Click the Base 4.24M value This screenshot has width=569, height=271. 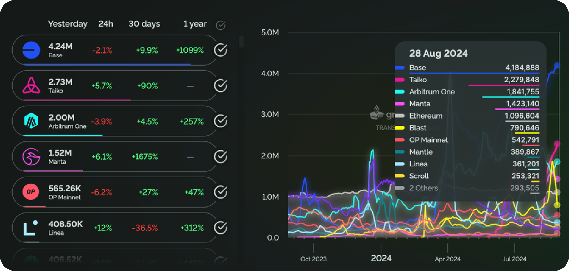(x=60, y=46)
